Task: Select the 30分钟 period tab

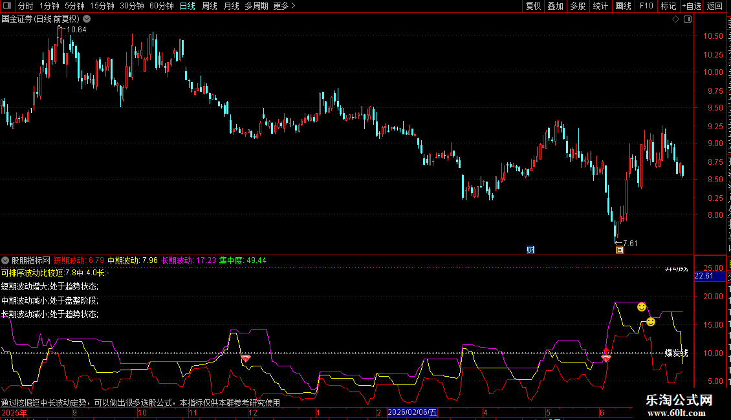Action: (x=131, y=6)
